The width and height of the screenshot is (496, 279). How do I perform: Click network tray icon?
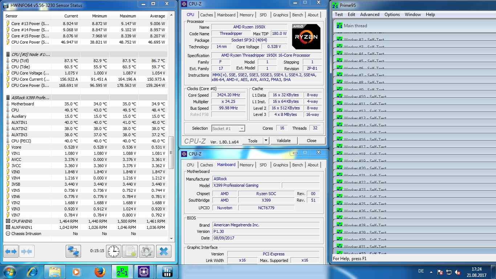[x=449, y=272]
